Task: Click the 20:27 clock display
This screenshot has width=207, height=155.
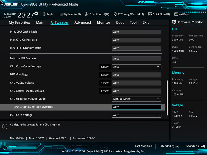Action: (26, 15)
